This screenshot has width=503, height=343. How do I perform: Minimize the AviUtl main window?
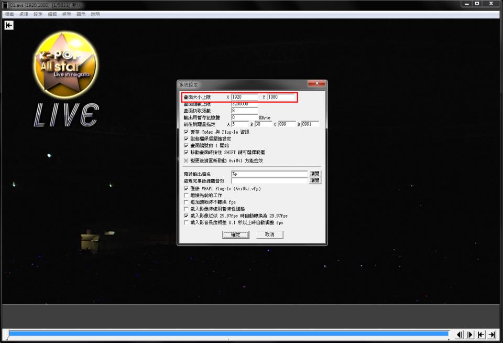tap(467, 4)
